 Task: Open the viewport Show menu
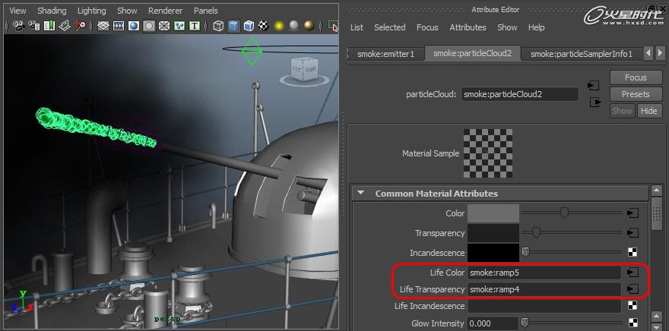[127, 11]
